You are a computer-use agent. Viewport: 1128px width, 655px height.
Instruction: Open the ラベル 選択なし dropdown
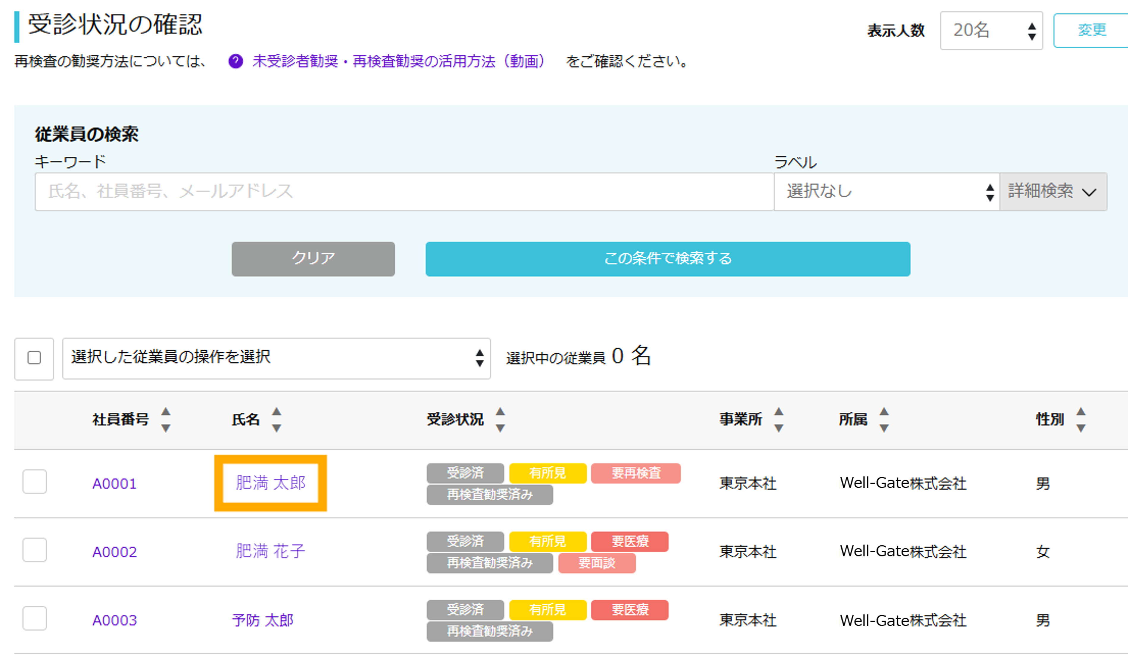(886, 191)
